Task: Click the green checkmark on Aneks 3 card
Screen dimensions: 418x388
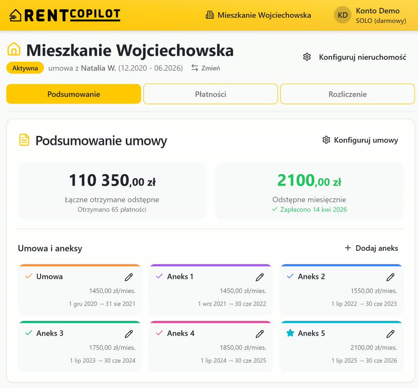Action: (x=29, y=333)
